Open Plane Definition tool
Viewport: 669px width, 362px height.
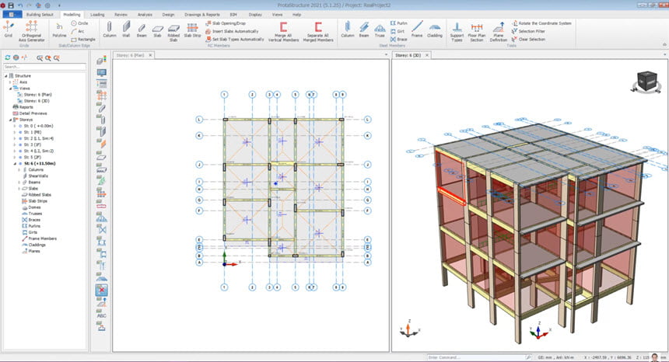(499, 32)
